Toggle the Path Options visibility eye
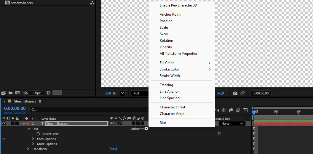 4,139
